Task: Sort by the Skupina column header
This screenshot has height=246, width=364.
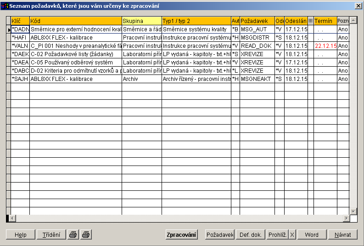Action: (x=142, y=21)
